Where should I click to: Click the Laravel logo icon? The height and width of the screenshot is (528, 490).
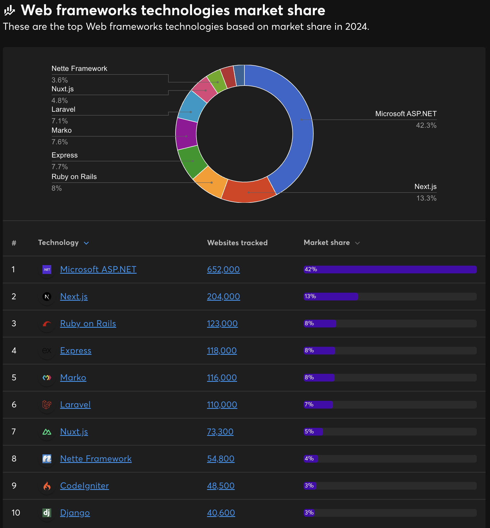click(x=47, y=405)
